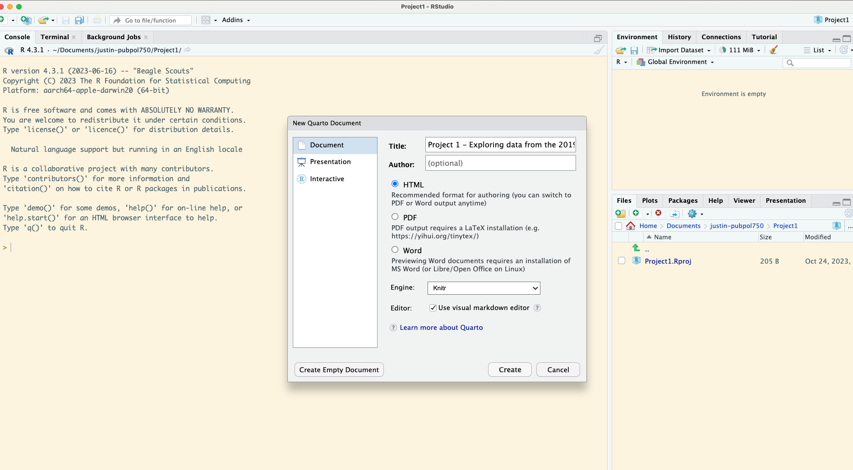Click the Open File folder icon in main toolbar
The height and width of the screenshot is (470, 853).
[x=43, y=20]
